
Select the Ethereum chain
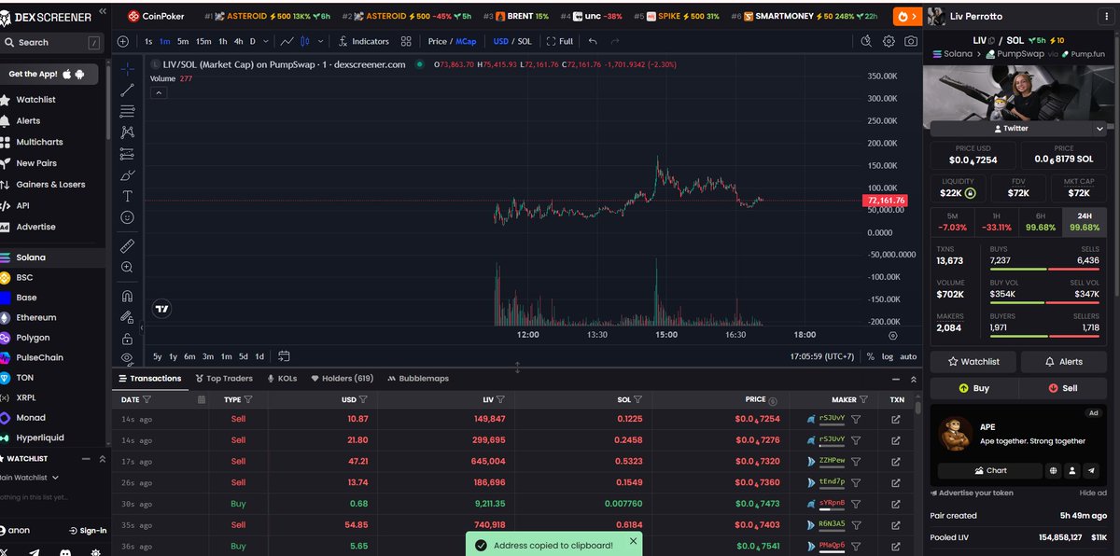35,317
